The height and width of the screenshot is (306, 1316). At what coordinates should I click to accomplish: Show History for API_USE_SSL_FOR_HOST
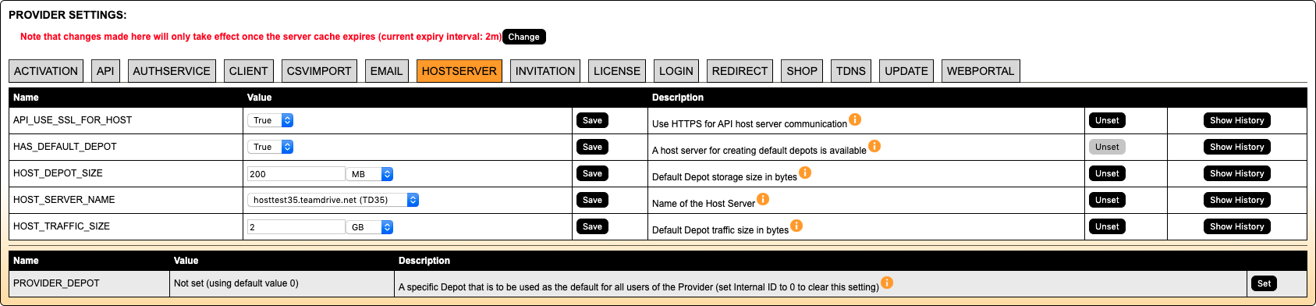1237,120
